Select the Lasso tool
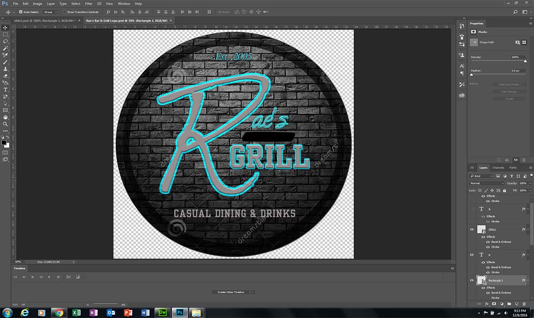Image resolution: width=534 pixels, height=318 pixels. [x=6, y=41]
